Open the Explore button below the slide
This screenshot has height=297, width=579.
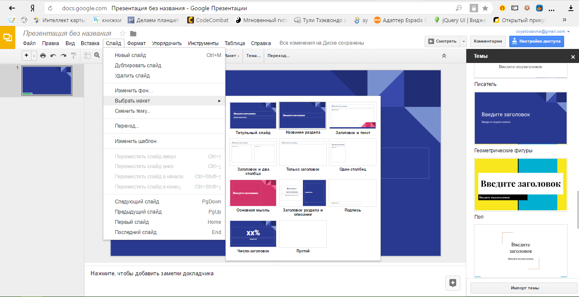click(x=453, y=283)
